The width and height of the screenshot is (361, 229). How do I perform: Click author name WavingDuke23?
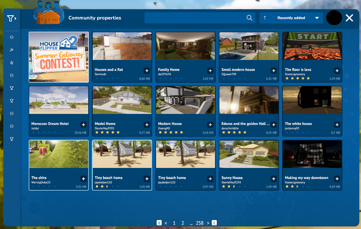41,182
